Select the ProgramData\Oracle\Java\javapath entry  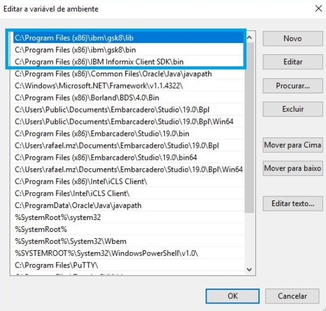pos(127,206)
